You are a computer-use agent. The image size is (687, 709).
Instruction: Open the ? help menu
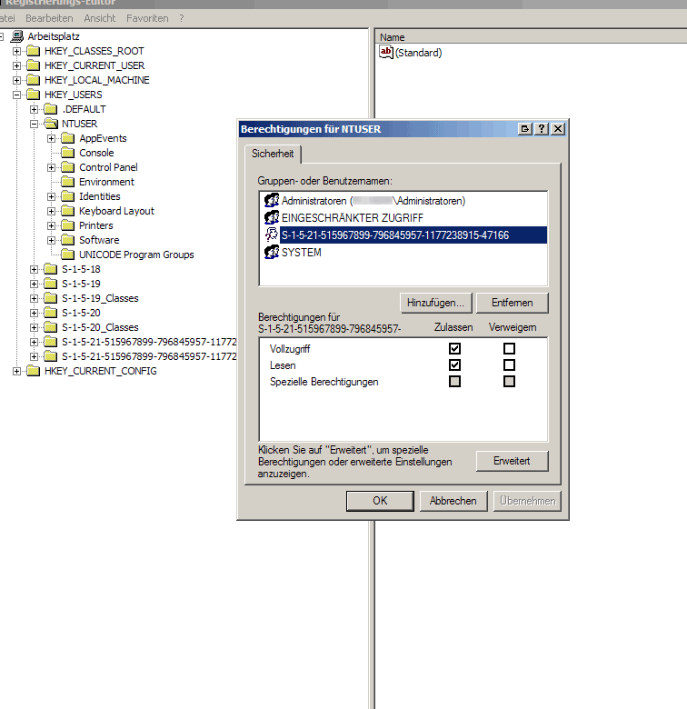(181, 18)
